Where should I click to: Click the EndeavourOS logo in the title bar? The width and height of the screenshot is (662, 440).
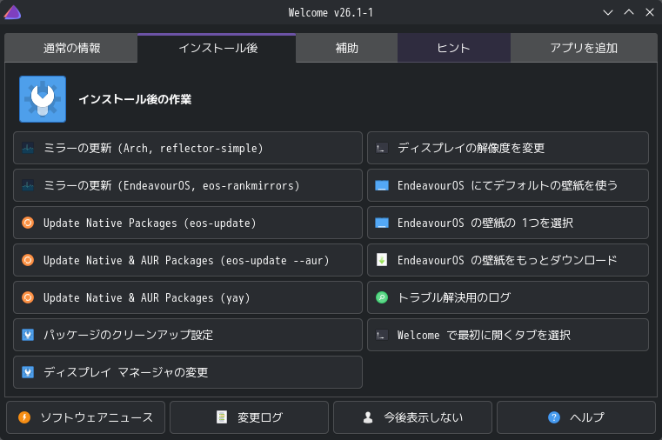click(12, 12)
